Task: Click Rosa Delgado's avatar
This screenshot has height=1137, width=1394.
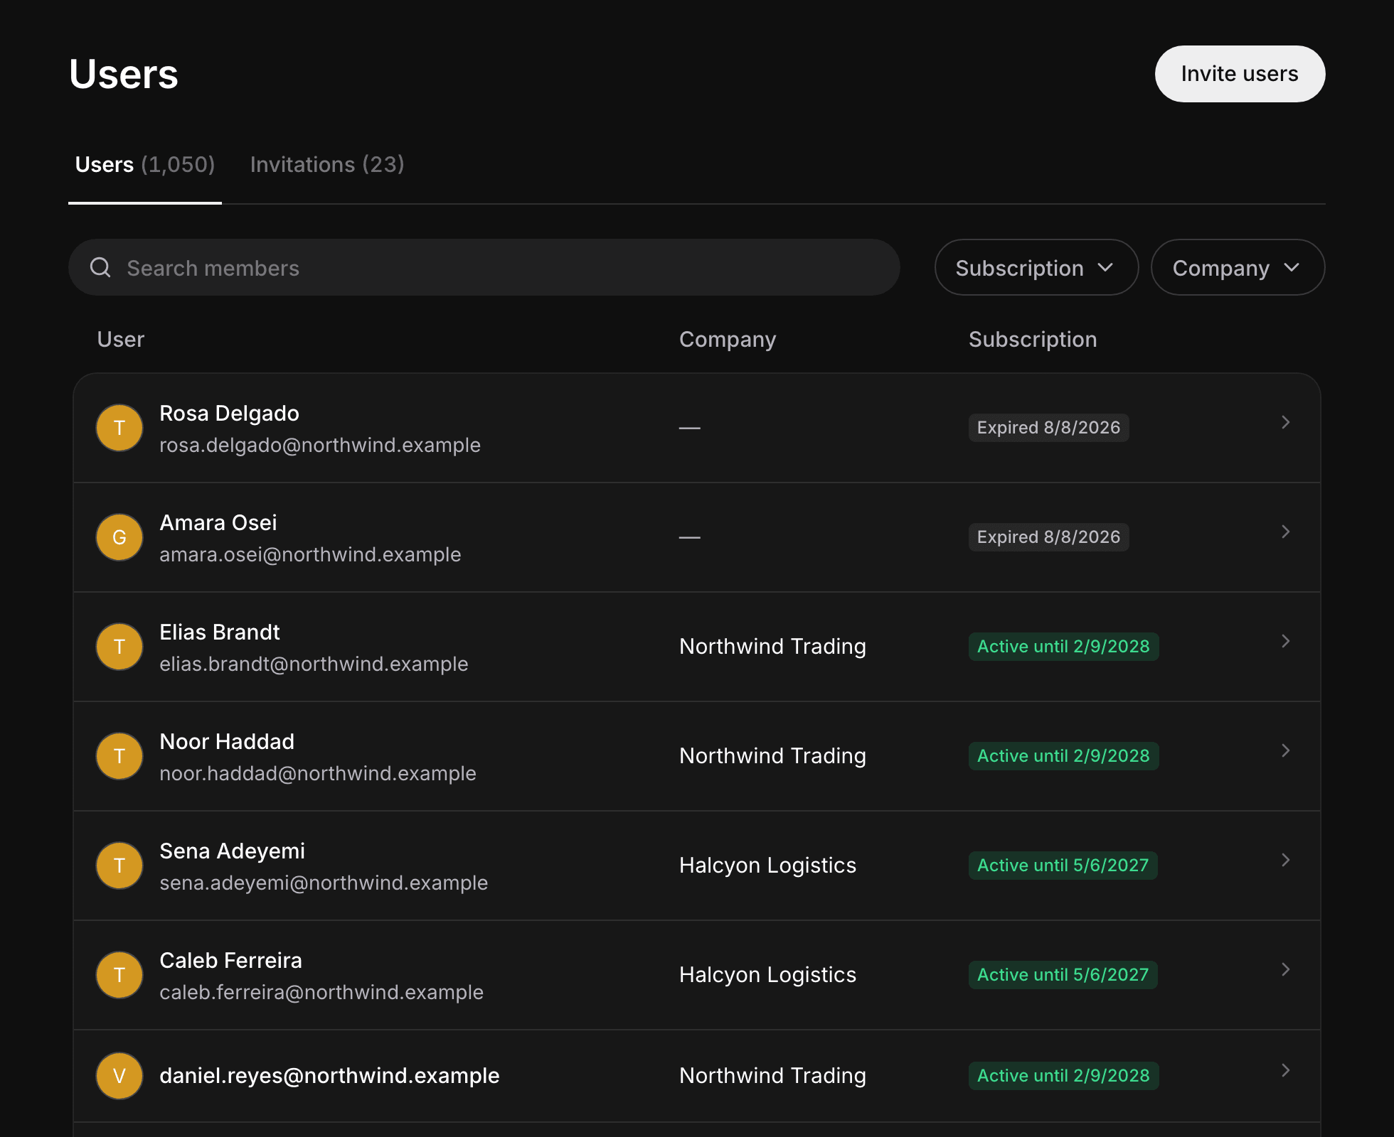Action: (x=119, y=429)
